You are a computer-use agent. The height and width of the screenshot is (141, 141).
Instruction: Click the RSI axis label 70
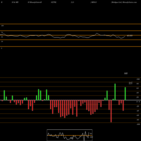click(x=2, y=32)
